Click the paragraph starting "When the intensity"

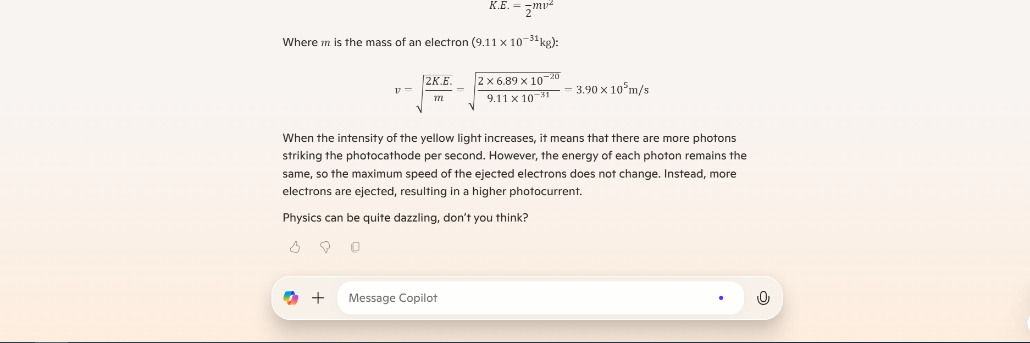[x=514, y=165]
